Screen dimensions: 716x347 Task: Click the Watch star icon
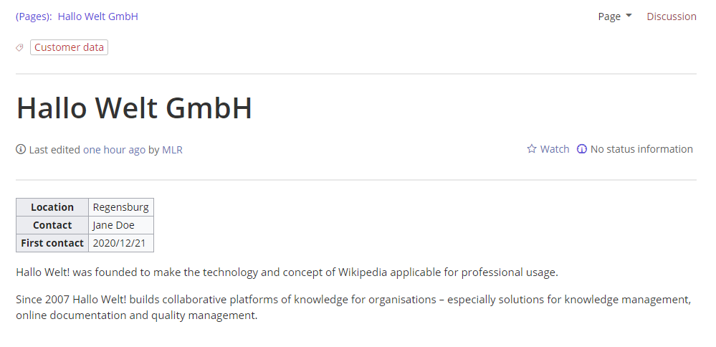tap(532, 149)
